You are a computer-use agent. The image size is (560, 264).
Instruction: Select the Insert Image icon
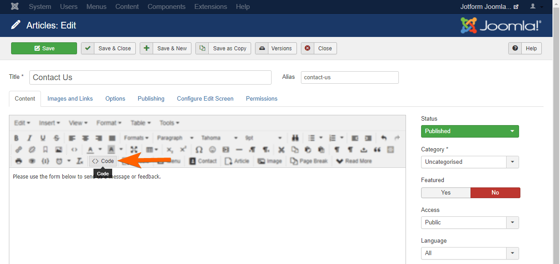(x=58, y=150)
